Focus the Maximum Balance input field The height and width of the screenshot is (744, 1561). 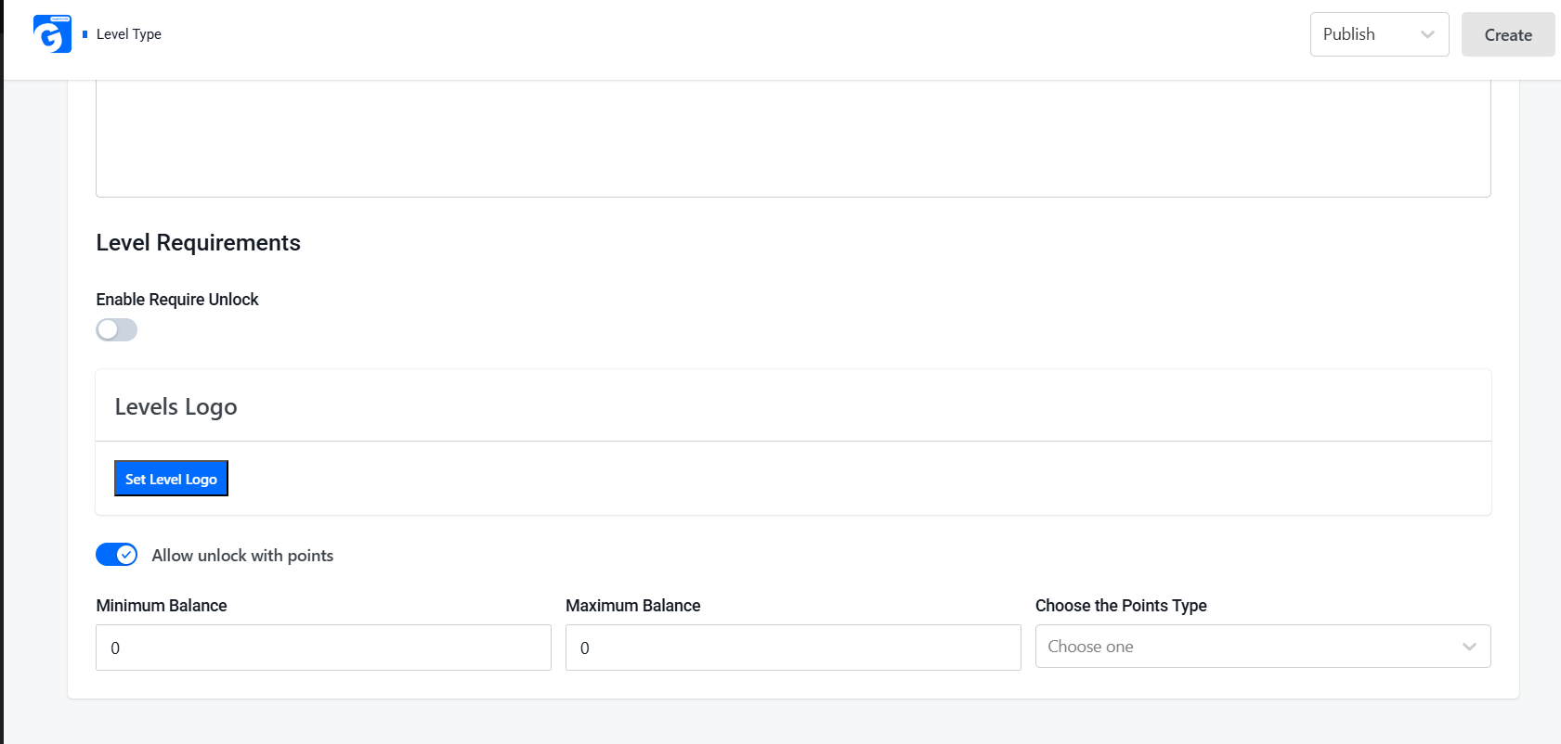pyautogui.click(x=793, y=648)
